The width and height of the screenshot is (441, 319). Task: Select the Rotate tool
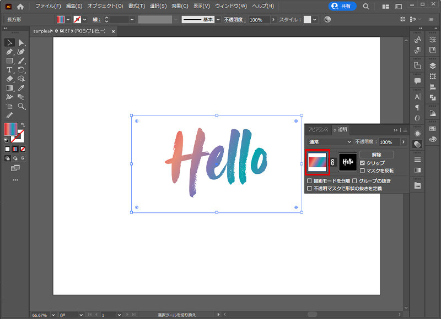coord(21,70)
